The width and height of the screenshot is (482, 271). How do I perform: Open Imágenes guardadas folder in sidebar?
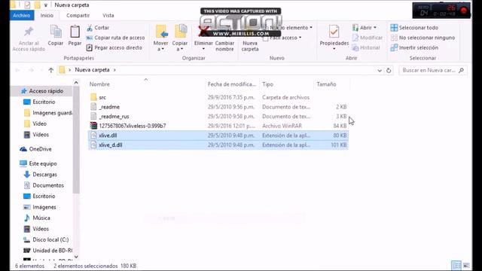click(x=48, y=113)
